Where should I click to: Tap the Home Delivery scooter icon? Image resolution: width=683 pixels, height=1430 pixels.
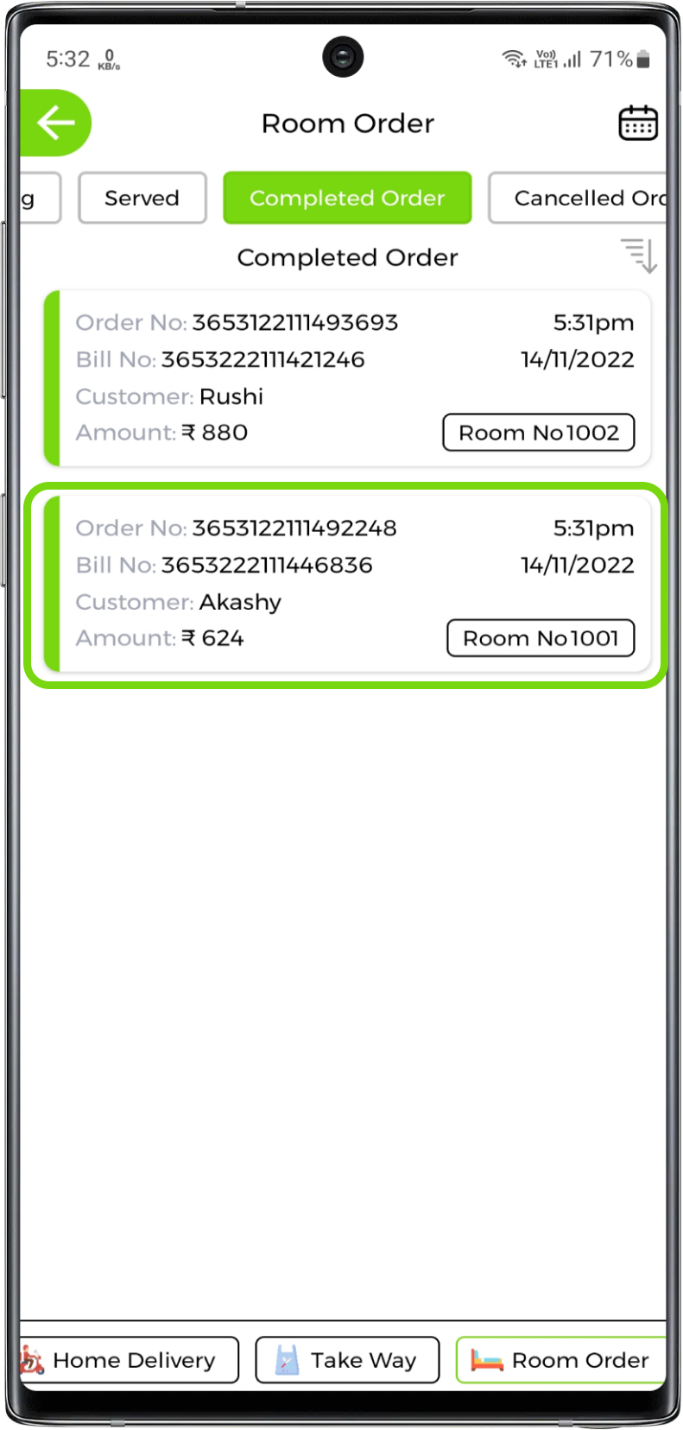coord(32,1360)
